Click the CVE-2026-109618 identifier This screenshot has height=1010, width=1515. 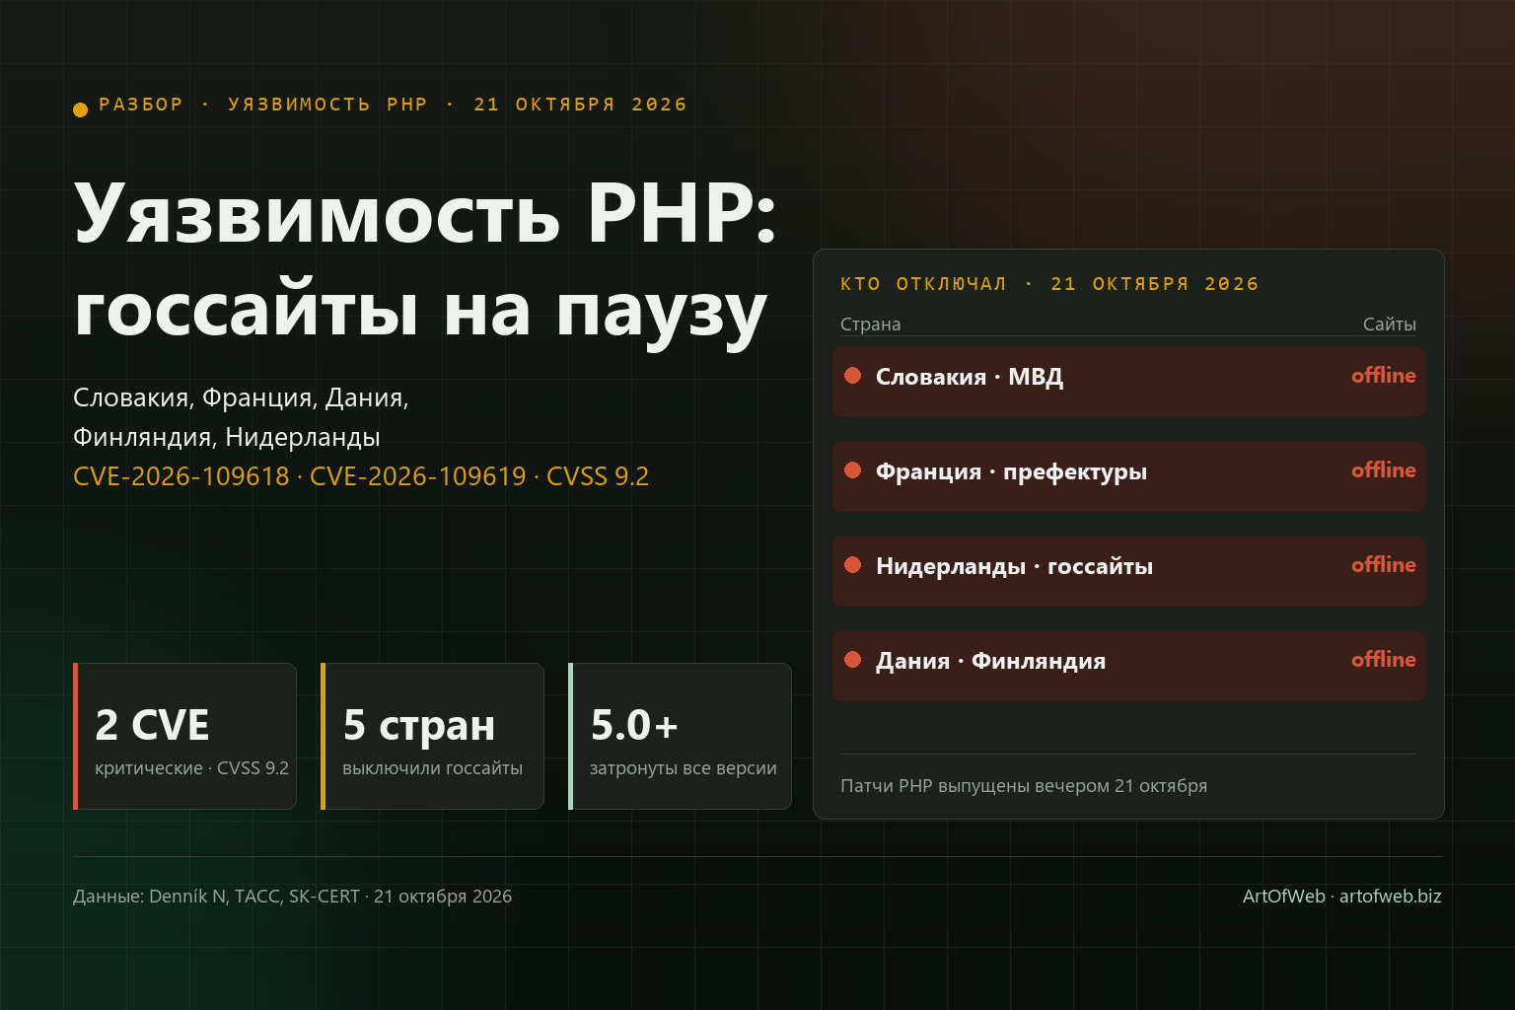tap(181, 476)
